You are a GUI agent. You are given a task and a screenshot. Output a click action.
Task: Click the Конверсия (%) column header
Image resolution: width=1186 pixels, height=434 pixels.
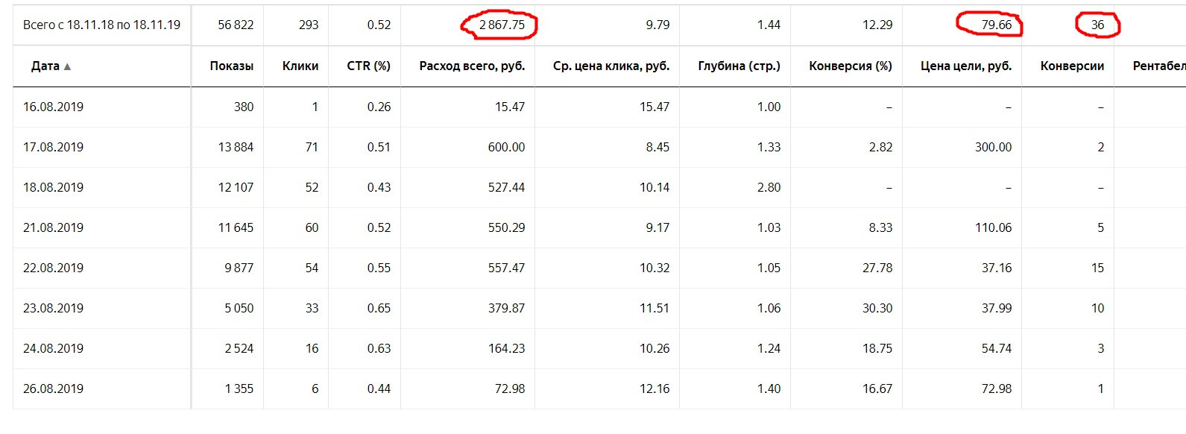[850, 66]
